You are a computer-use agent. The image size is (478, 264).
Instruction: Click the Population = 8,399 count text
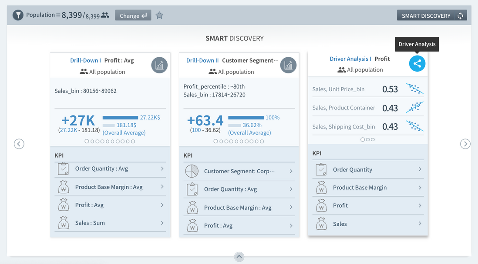pyautogui.click(x=63, y=15)
